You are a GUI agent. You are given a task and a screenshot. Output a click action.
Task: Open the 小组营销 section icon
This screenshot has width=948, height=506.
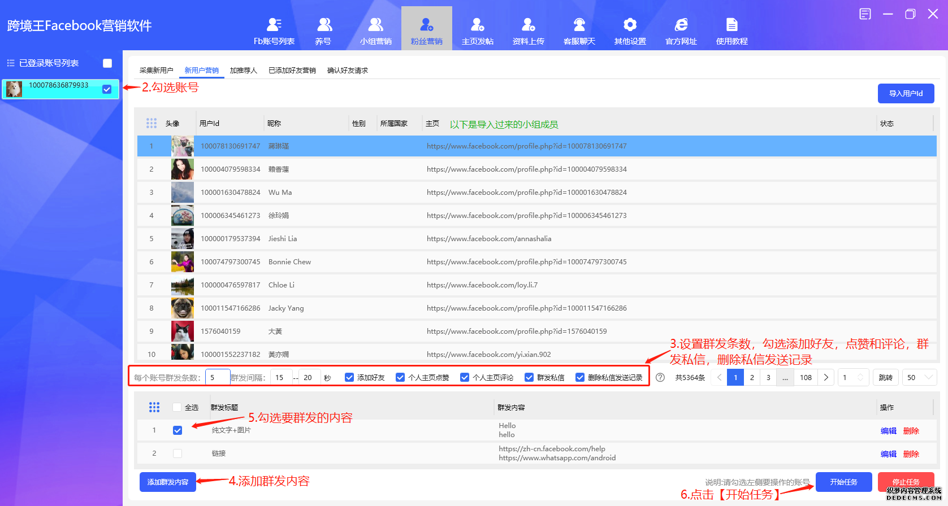click(x=375, y=25)
